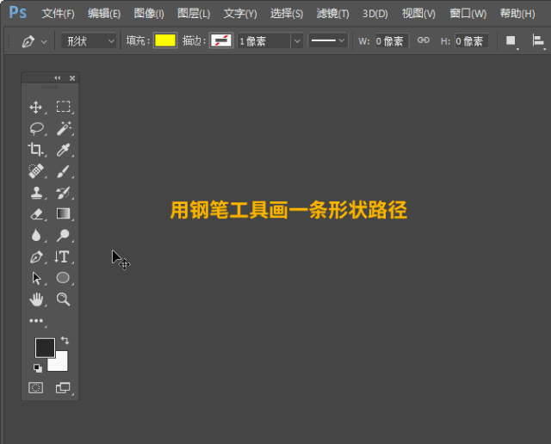Open the 窗口(W) menu

468,14
